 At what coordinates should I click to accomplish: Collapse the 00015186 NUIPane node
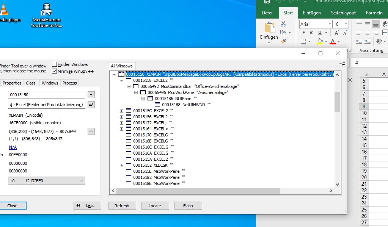click(x=143, y=99)
